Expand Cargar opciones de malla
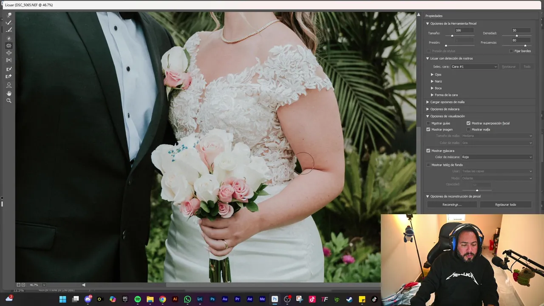 [428, 102]
